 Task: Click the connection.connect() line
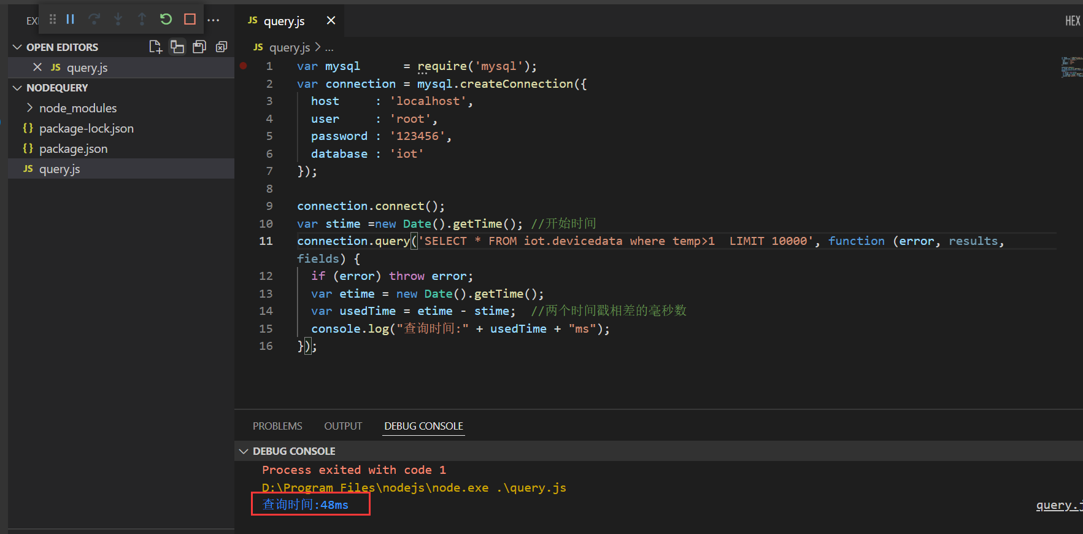[371, 206]
